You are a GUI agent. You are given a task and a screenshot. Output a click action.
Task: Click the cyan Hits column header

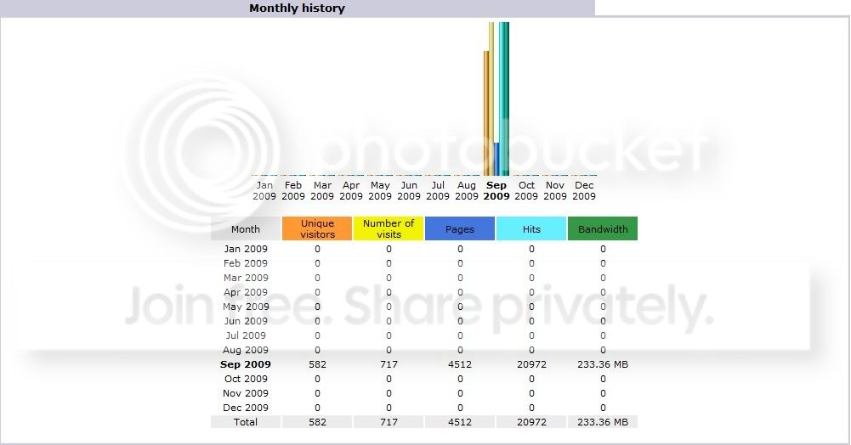coord(531,228)
